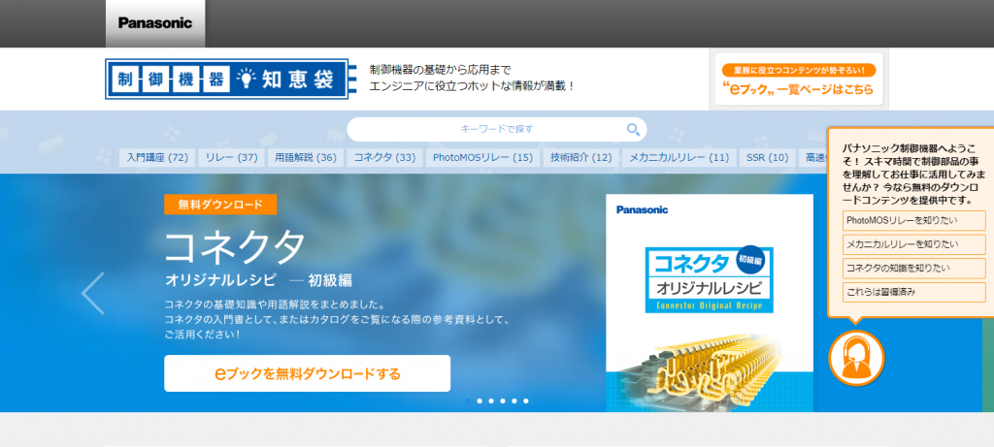Go to the first carousel dot
The height and width of the screenshot is (447, 994).
pos(468,400)
